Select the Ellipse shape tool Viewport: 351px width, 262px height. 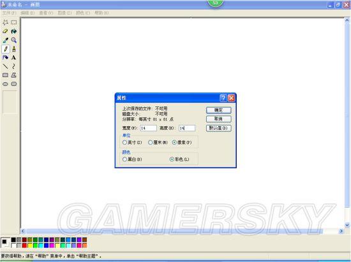click(x=5, y=84)
